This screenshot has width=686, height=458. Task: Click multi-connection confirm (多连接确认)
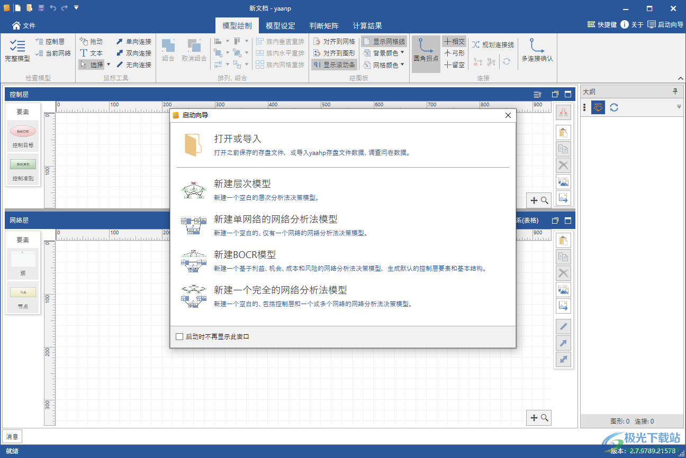point(537,51)
